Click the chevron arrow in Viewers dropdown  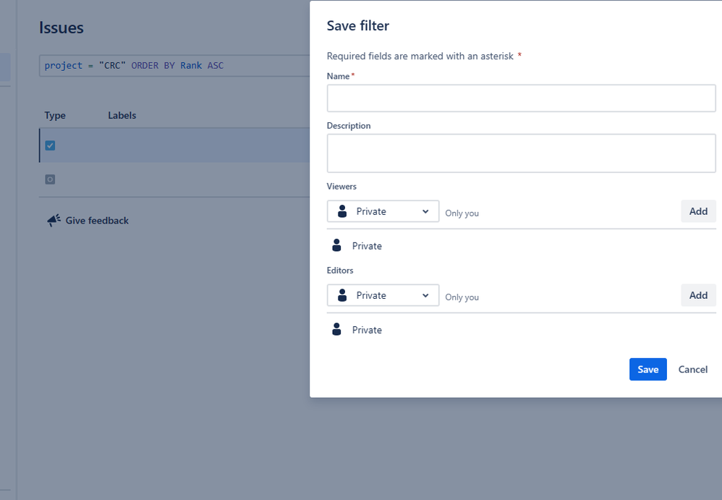point(425,211)
